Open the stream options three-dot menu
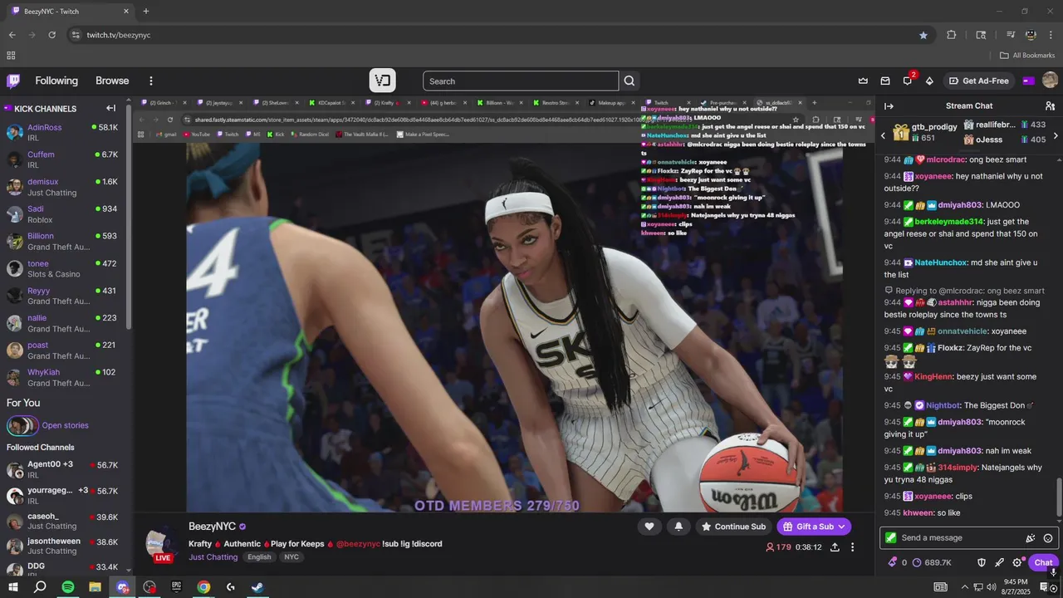Image resolution: width=1063 pixels, height=598 pixels. pyautogui.click(x=852, y=547)
